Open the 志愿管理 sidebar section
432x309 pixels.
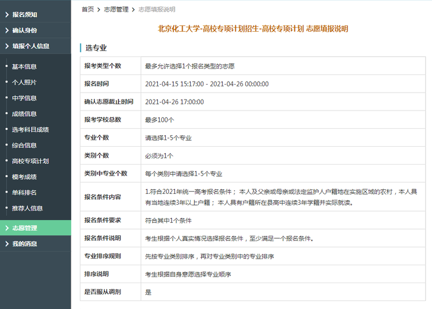click(x=35, y=228)
